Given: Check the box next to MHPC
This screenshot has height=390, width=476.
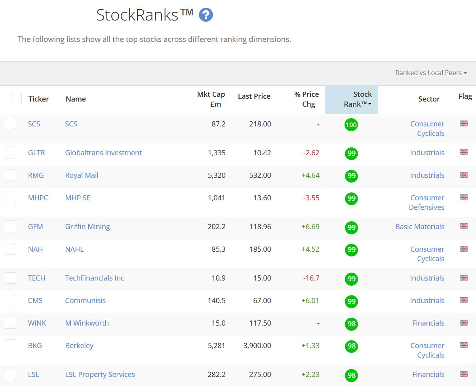Looking at the screenshot, I should [x=11, y=197].
